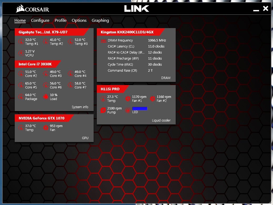
Task: Close the Corsair Link window
Action: coord(266,8)
